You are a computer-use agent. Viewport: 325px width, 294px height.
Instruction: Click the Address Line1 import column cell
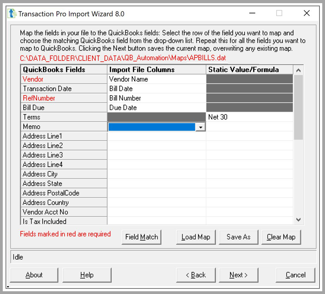click(157, 136)
